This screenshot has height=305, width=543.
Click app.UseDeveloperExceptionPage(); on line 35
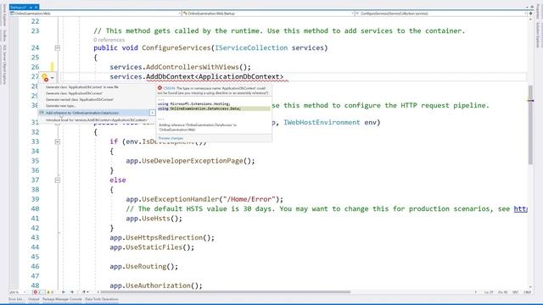coord(190,161)
